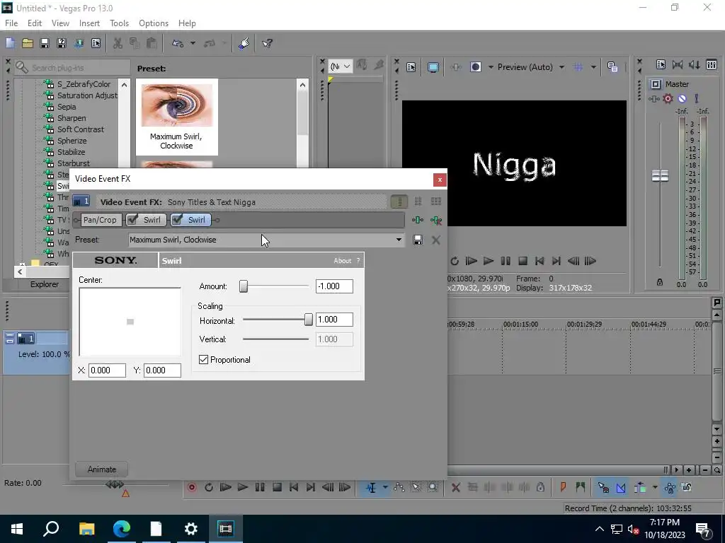Click the Split Screen View icon in preview
Screen dimensions: 725x543
pos(476,67)
